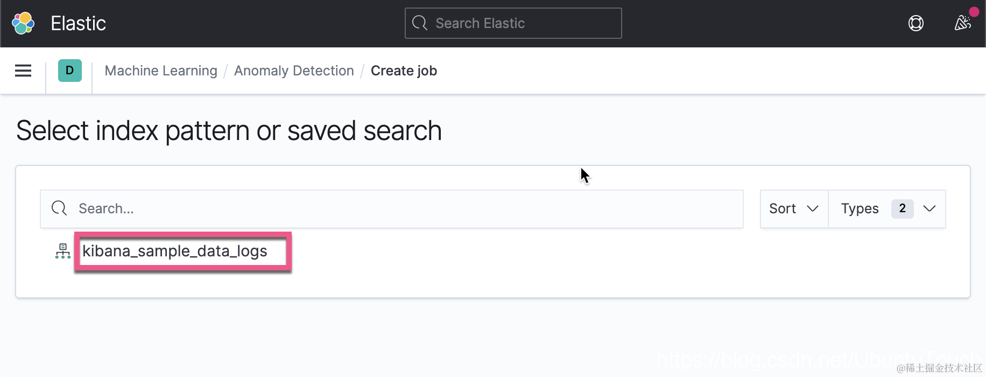Open the Sort dropdown
Screen dimensions: 986x377
point(793,208)
